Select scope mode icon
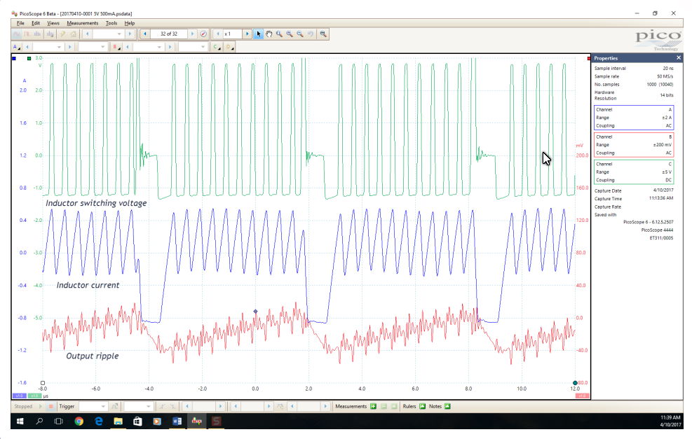The width and height of the screenshot is (692, 439). point(17,34)
